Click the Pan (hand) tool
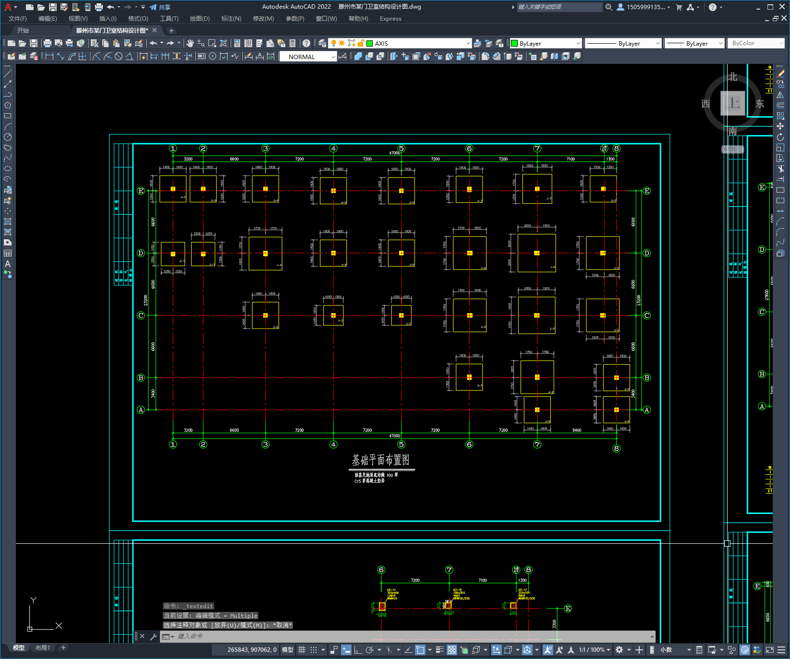 [190, 43]
